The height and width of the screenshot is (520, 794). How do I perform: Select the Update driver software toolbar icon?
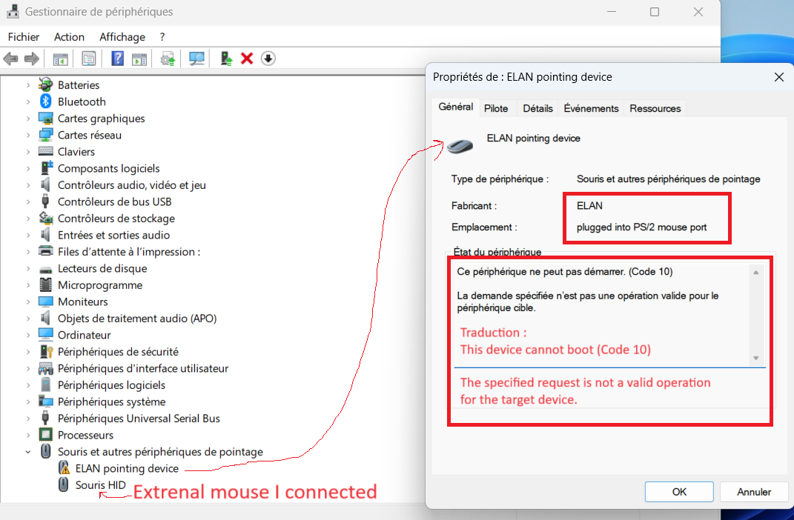pyautogui.click(x=166, y=59)
